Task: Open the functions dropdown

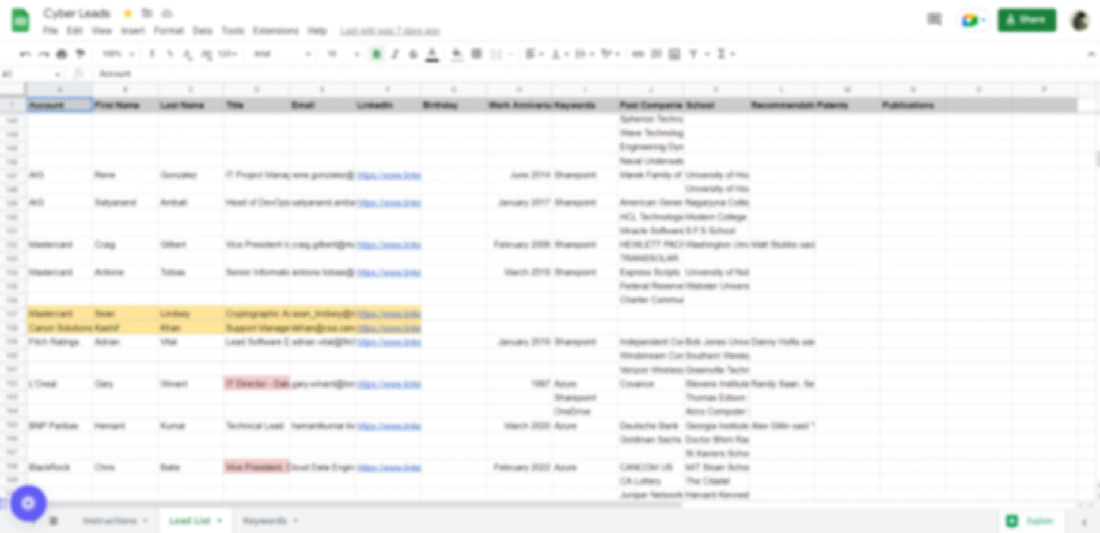Action: tap(725, 54)
